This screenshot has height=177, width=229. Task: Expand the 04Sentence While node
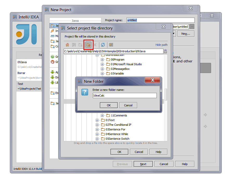pyautogui.click(x=97, y=134)
